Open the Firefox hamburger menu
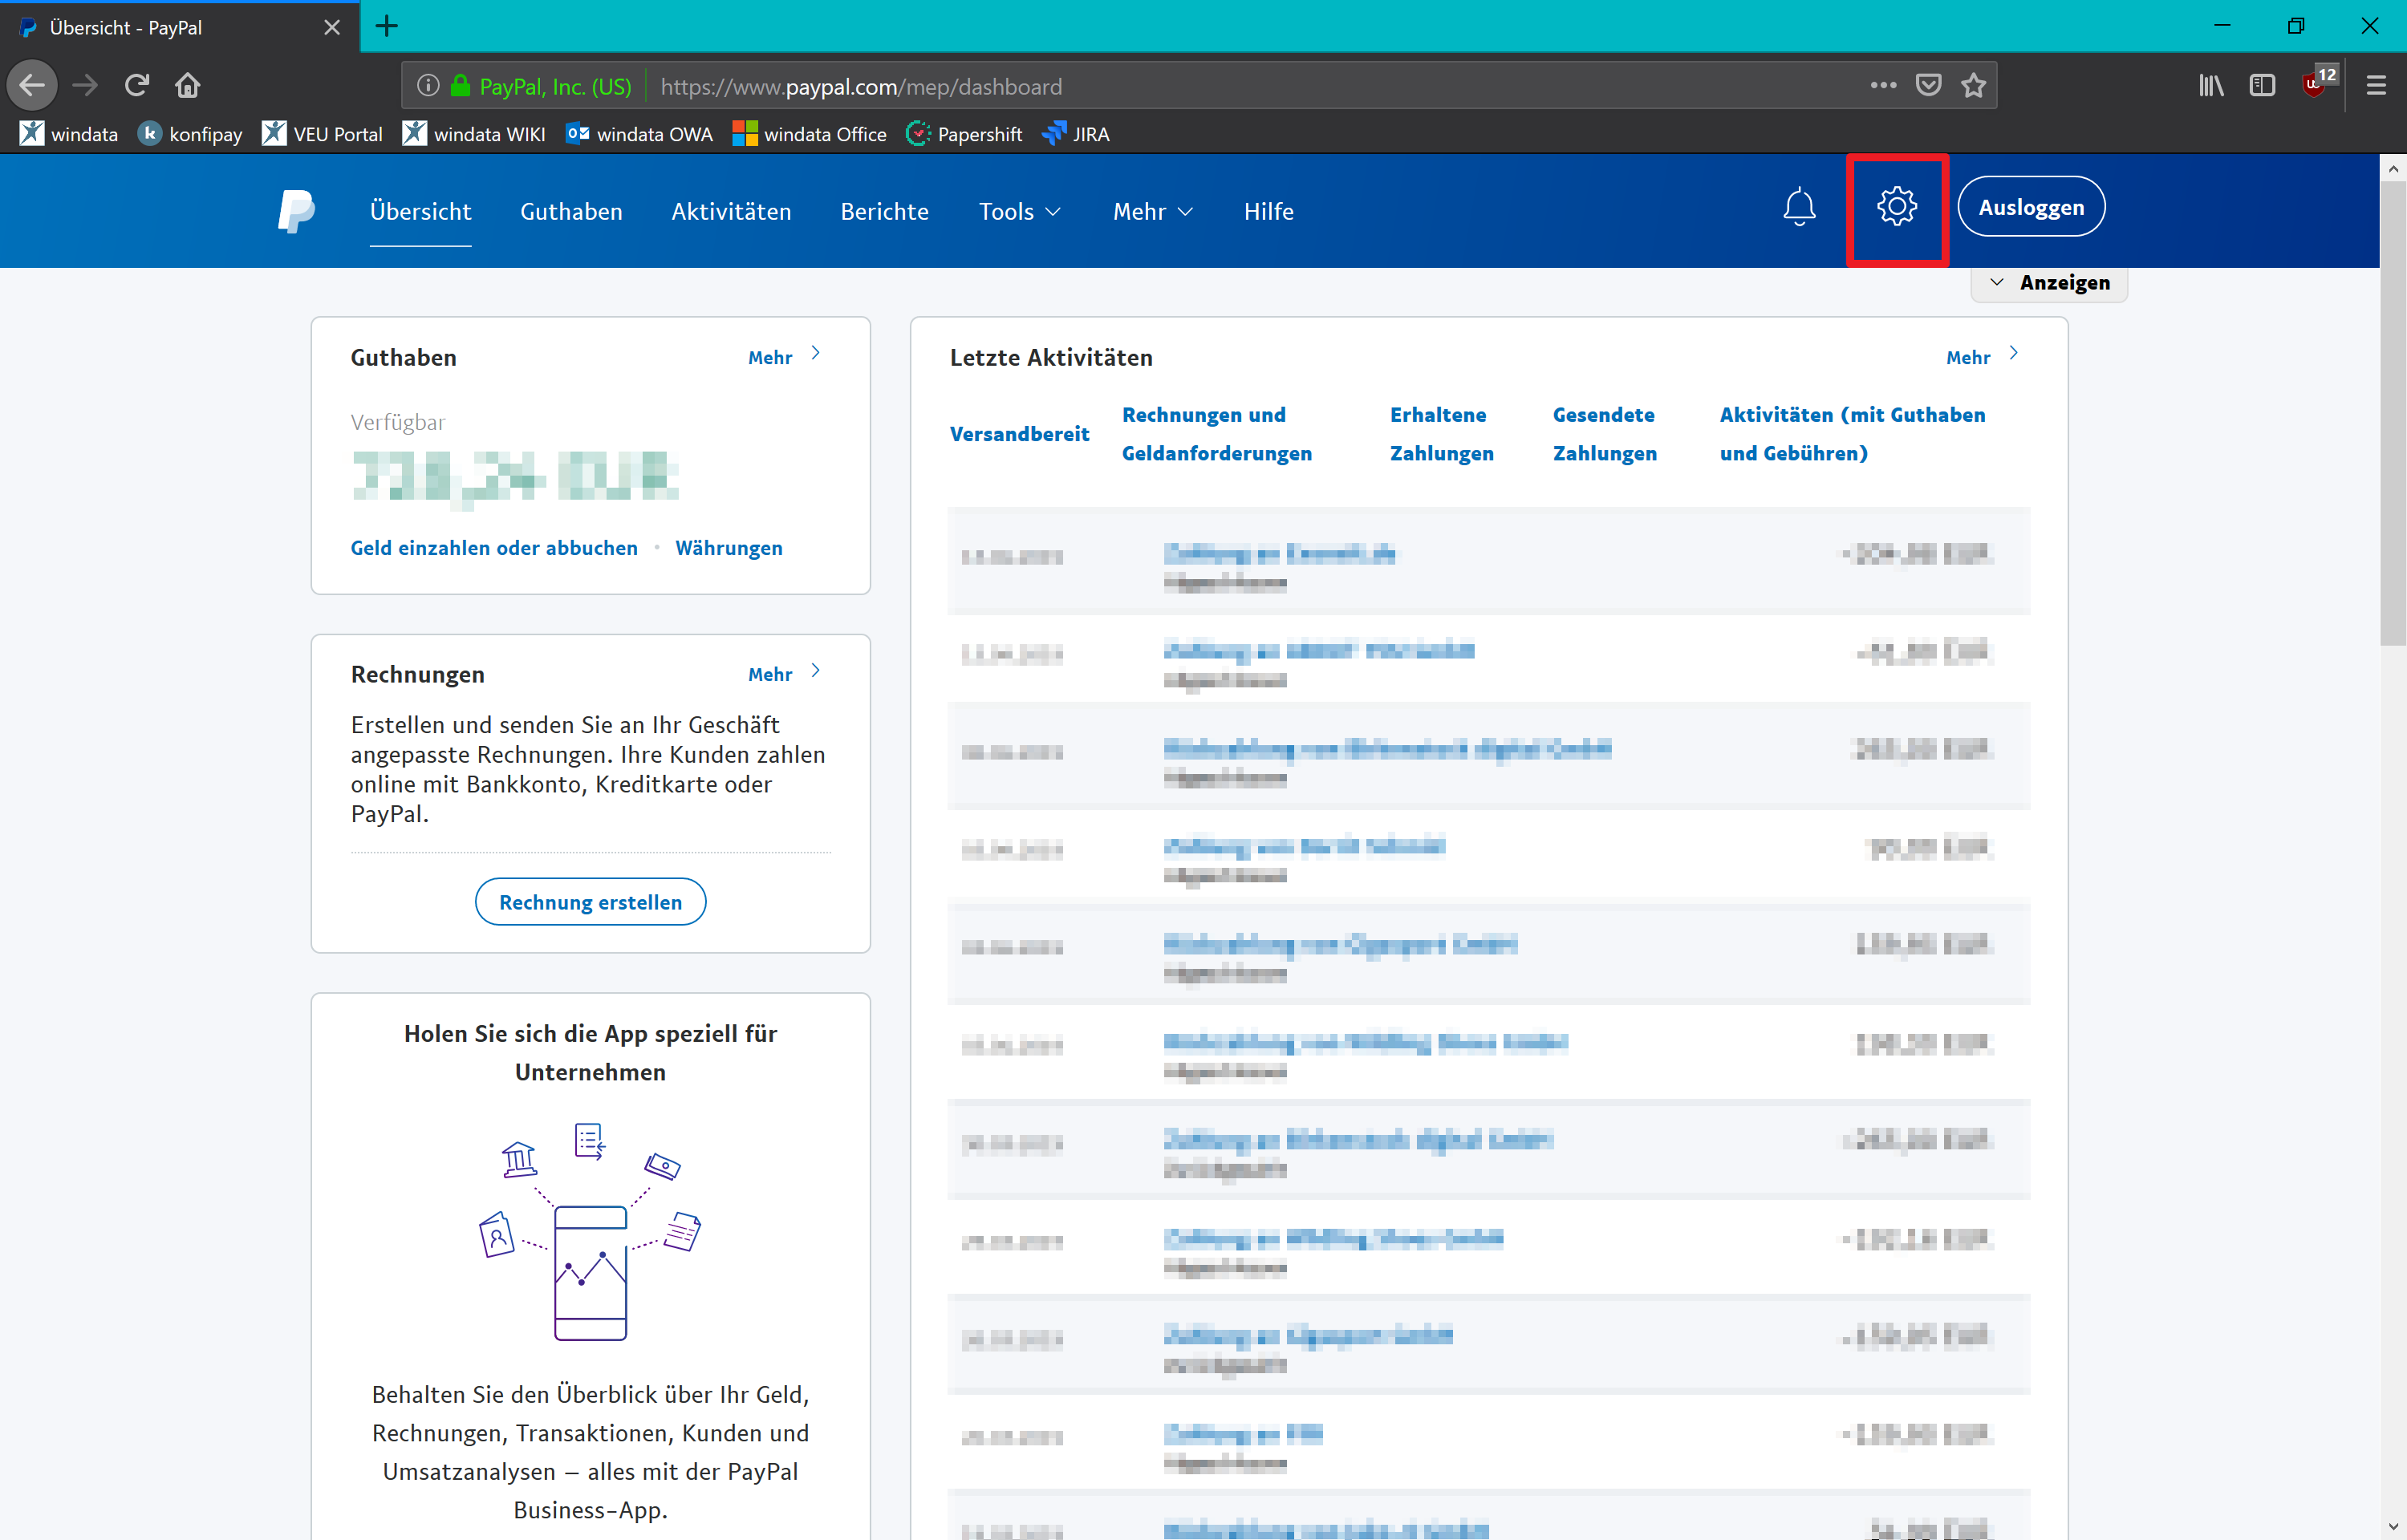 click(x=2376, y=86)
